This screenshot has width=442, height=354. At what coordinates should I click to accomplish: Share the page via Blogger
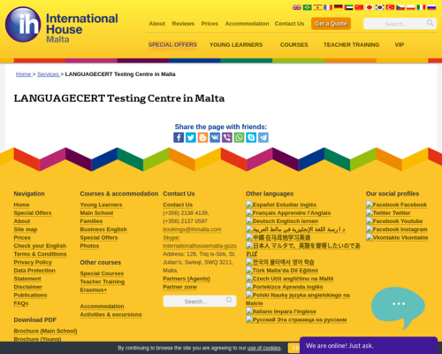[x=202, y=137]
